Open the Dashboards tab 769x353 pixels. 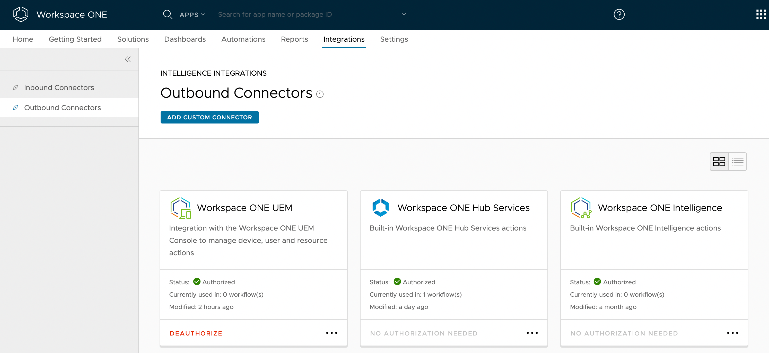(x=185, y=39)
